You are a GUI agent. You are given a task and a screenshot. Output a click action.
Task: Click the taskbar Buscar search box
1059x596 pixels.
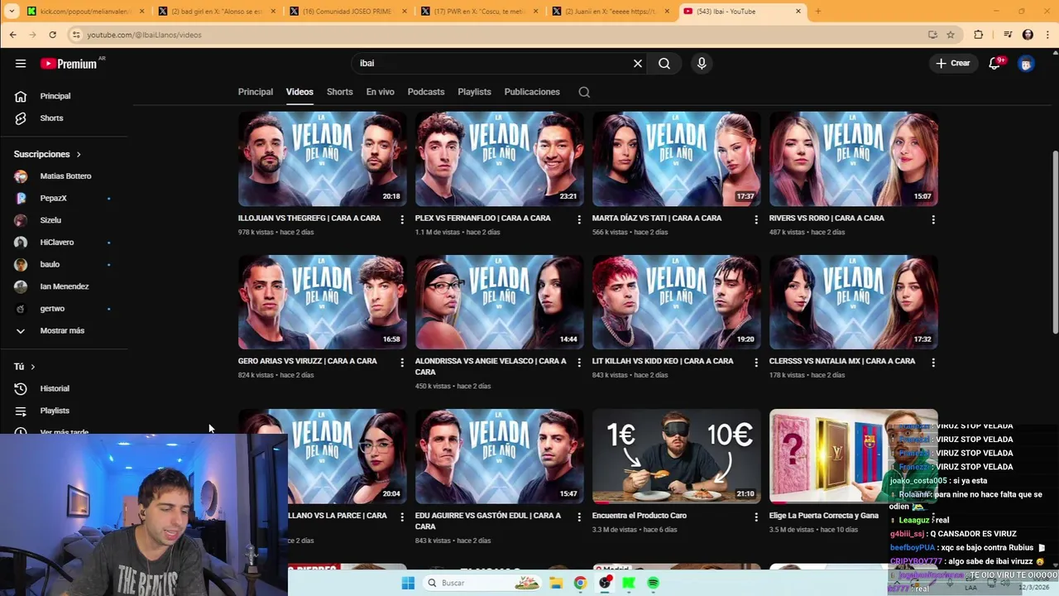pos(484,583)
